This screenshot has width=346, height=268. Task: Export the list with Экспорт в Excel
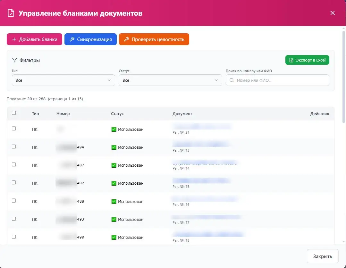(x=307, y=60)
